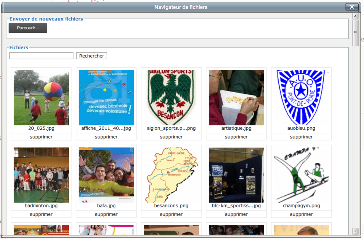Screen dimensions: 364x239
Task: Click the bfc-km_sportiss...jpg file name
Action: coord(236,205)
